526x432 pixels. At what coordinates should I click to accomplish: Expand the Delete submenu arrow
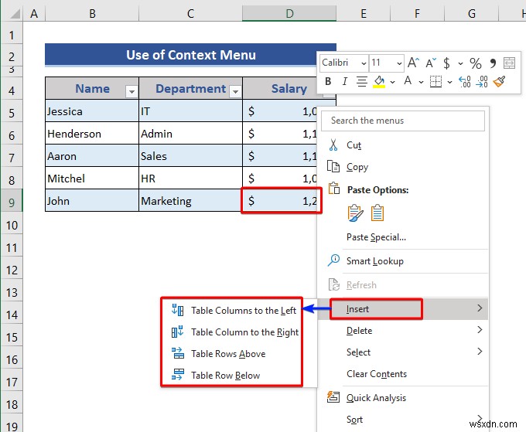click(480, 330)
